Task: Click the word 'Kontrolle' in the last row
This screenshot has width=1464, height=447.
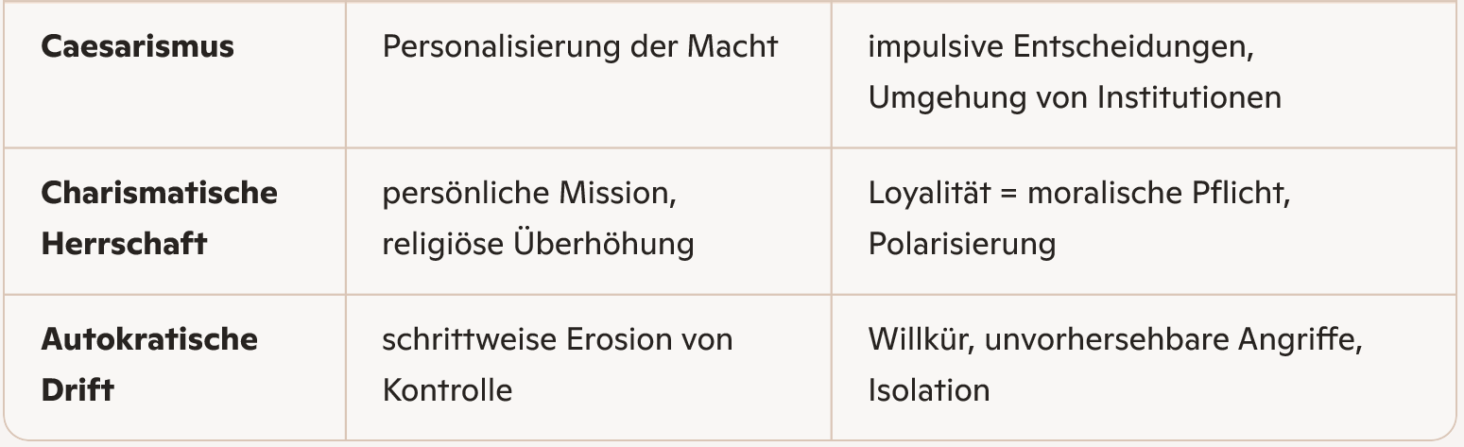Action: [x=447, y=389]
